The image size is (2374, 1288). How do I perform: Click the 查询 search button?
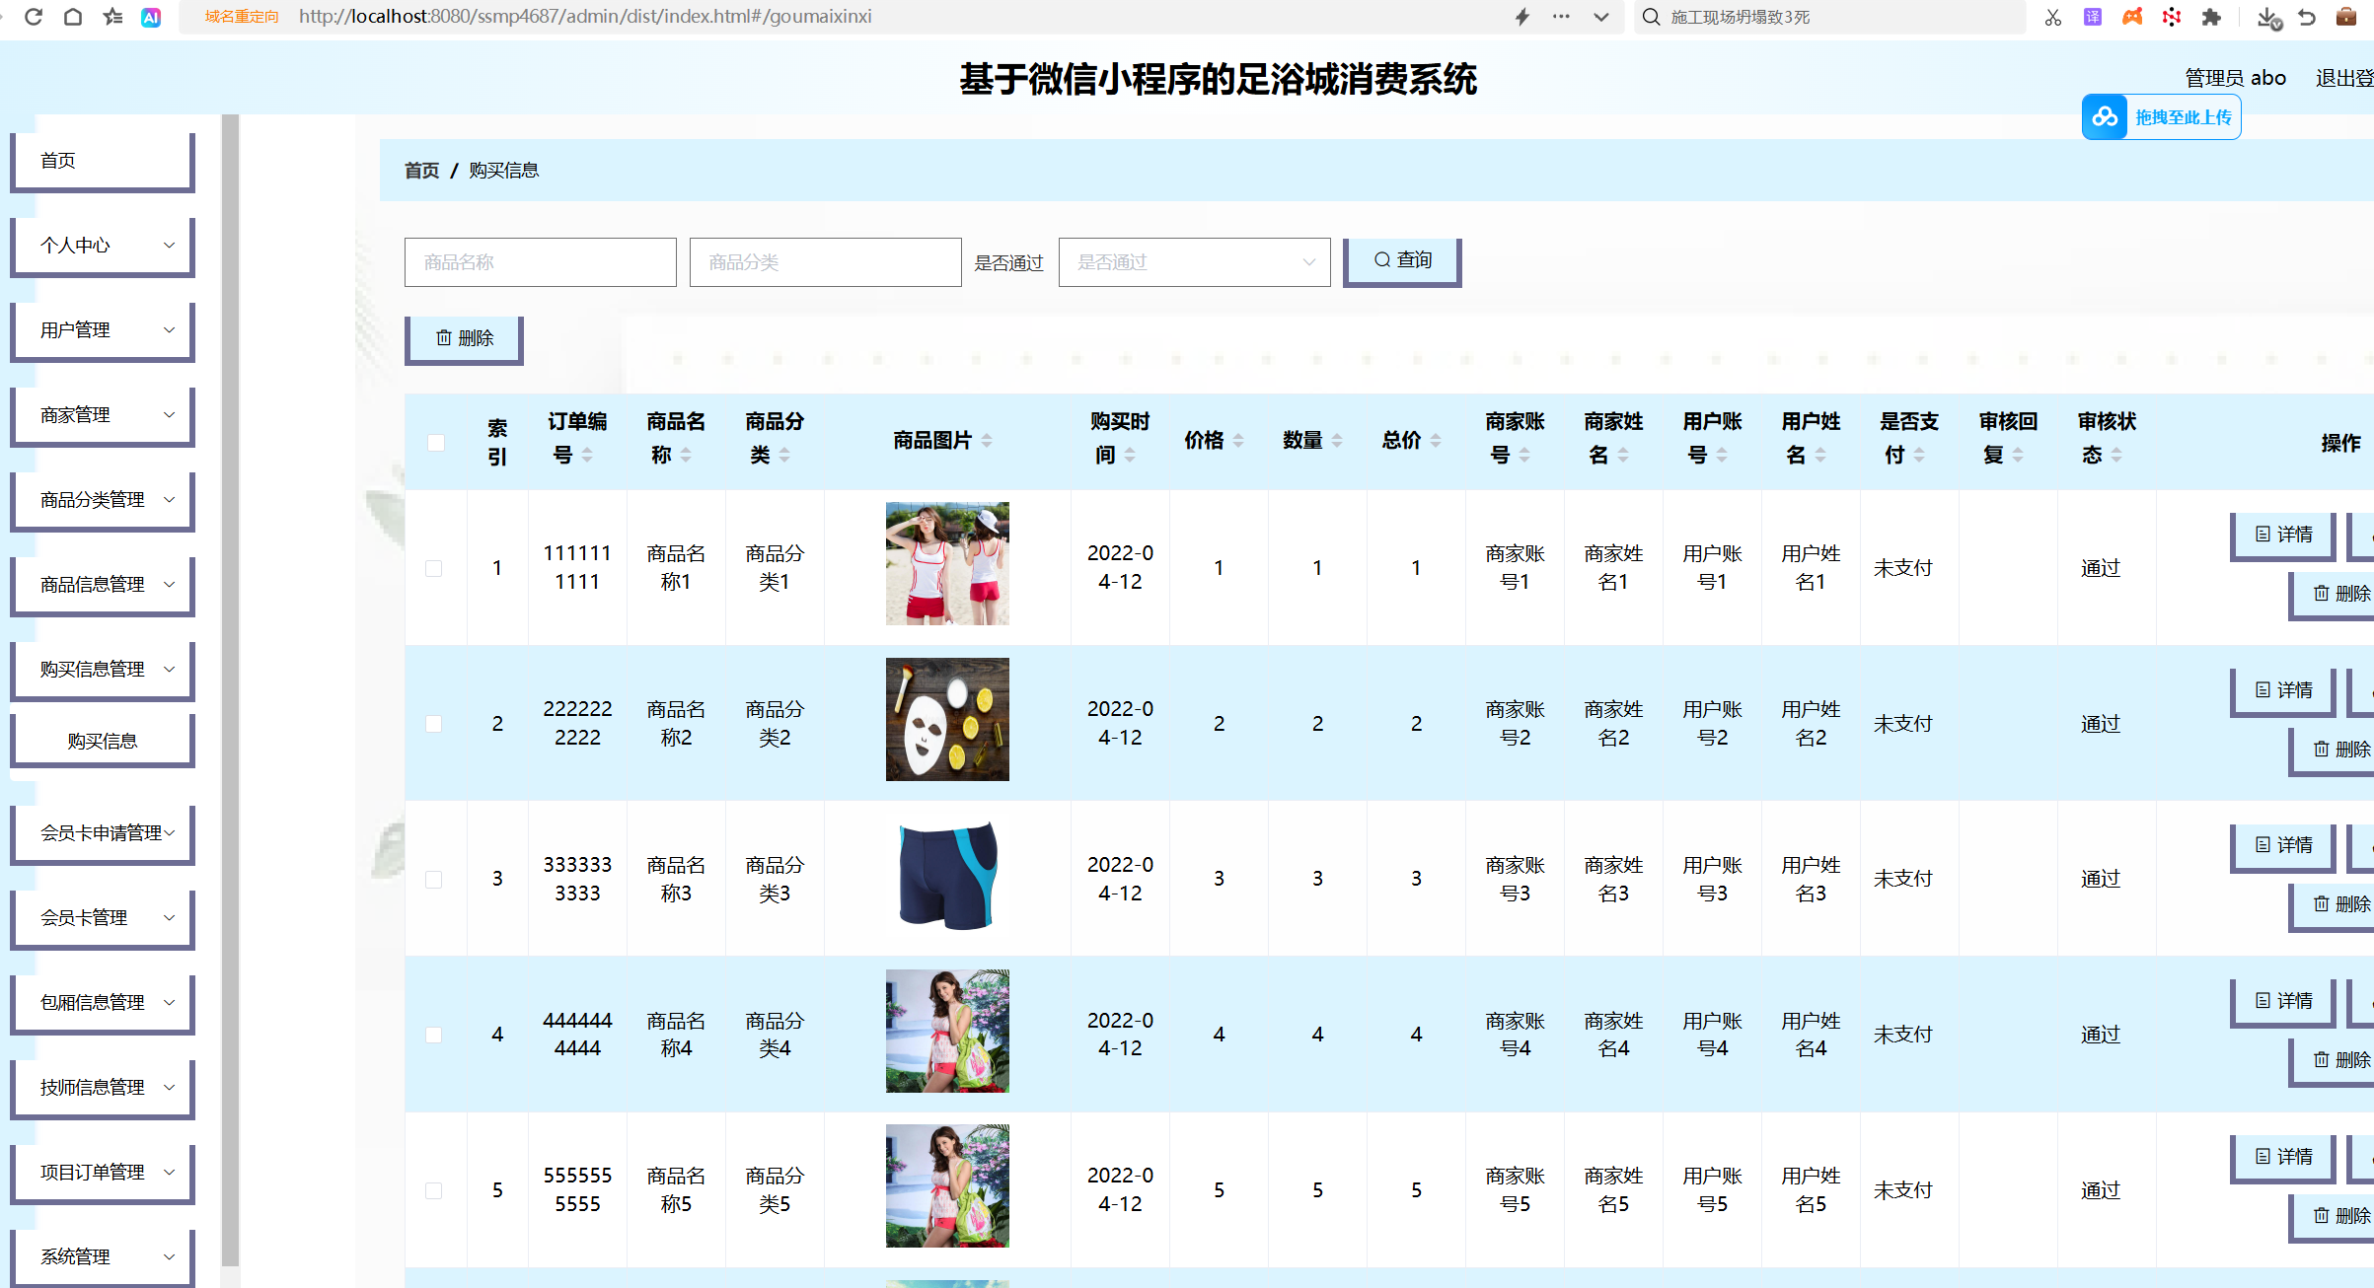point(1402,261)
